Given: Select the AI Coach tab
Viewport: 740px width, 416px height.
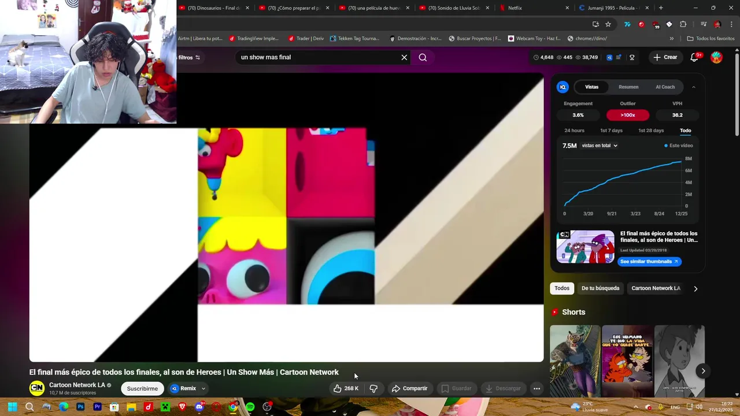Looking at the screenshot, I should (665, 87).
